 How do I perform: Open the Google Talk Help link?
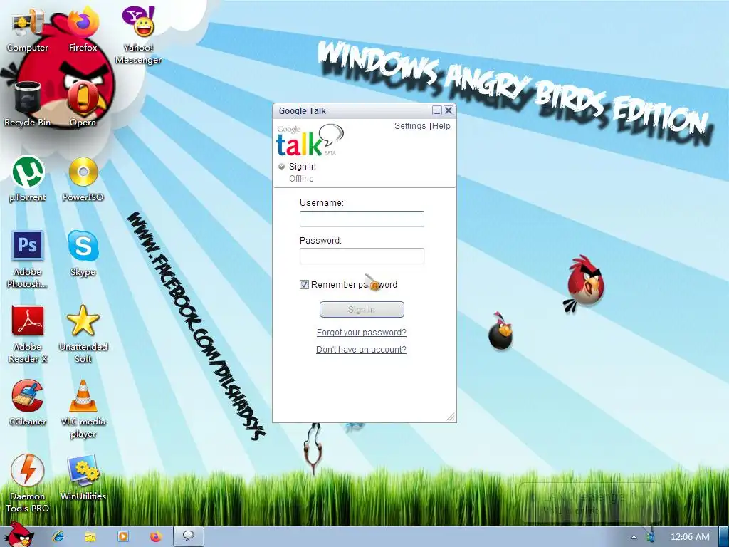coord(441,126)
